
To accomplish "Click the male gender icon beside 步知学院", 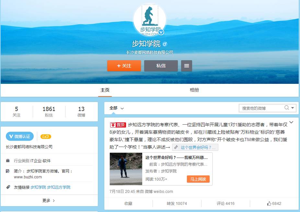I will tap(165, 44).
